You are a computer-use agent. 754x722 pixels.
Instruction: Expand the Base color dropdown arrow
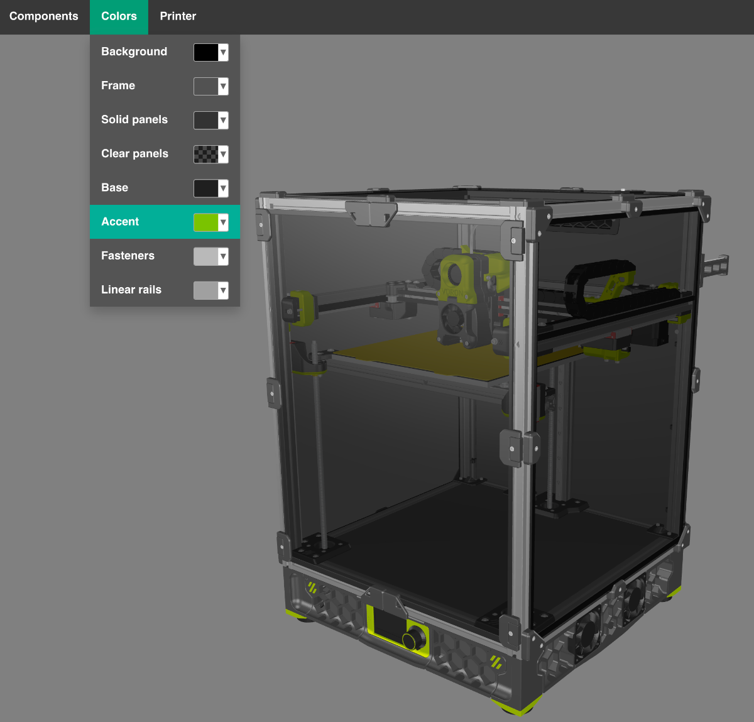223,188
